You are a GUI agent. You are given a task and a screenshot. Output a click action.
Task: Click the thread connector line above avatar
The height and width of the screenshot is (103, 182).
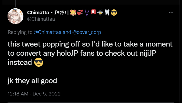coord(15,3)
